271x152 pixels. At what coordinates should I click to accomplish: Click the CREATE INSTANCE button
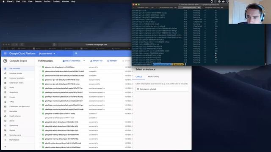pos(72,61)
